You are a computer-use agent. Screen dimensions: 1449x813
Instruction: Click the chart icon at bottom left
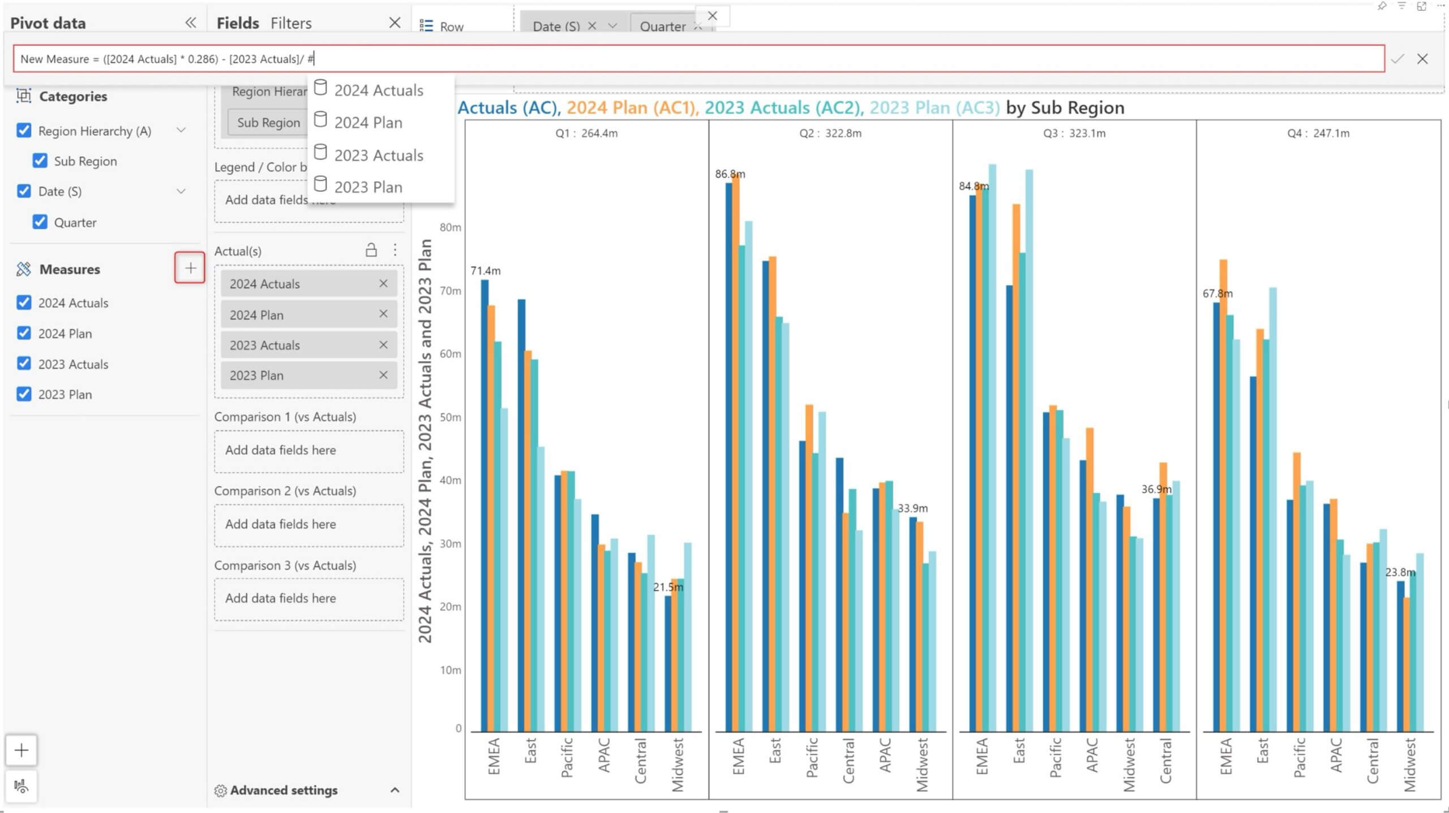[22, 786]
